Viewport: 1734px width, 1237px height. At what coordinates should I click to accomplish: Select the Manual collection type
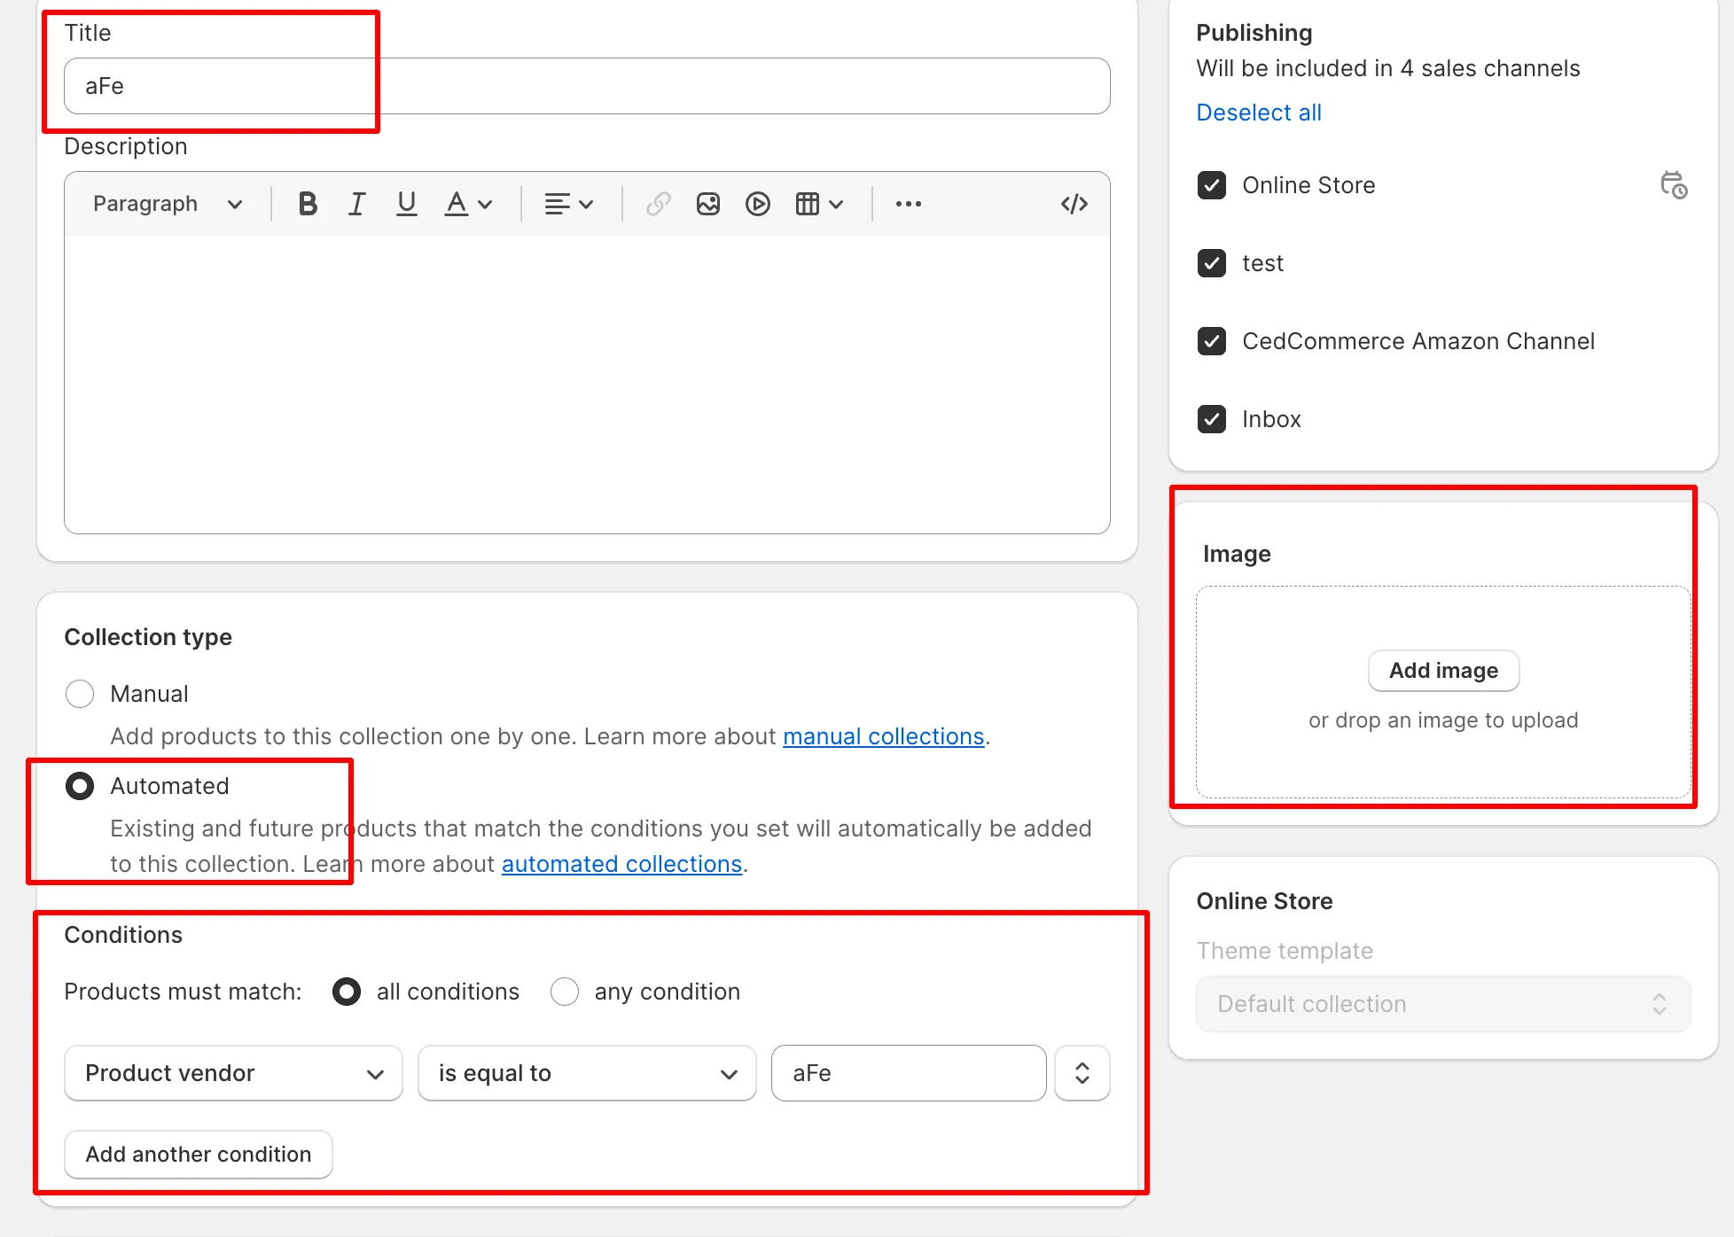pyautogui.click(x=80, y=694)
